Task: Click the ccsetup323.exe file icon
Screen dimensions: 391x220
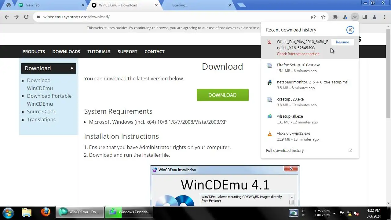Action: [x=270, y=100]
